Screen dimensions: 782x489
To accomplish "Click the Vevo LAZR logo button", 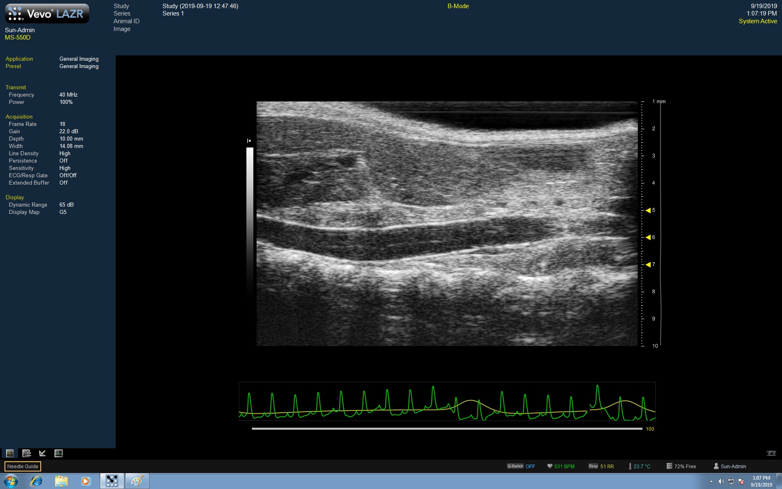I will pyautogui.click(x=47, y=14).
